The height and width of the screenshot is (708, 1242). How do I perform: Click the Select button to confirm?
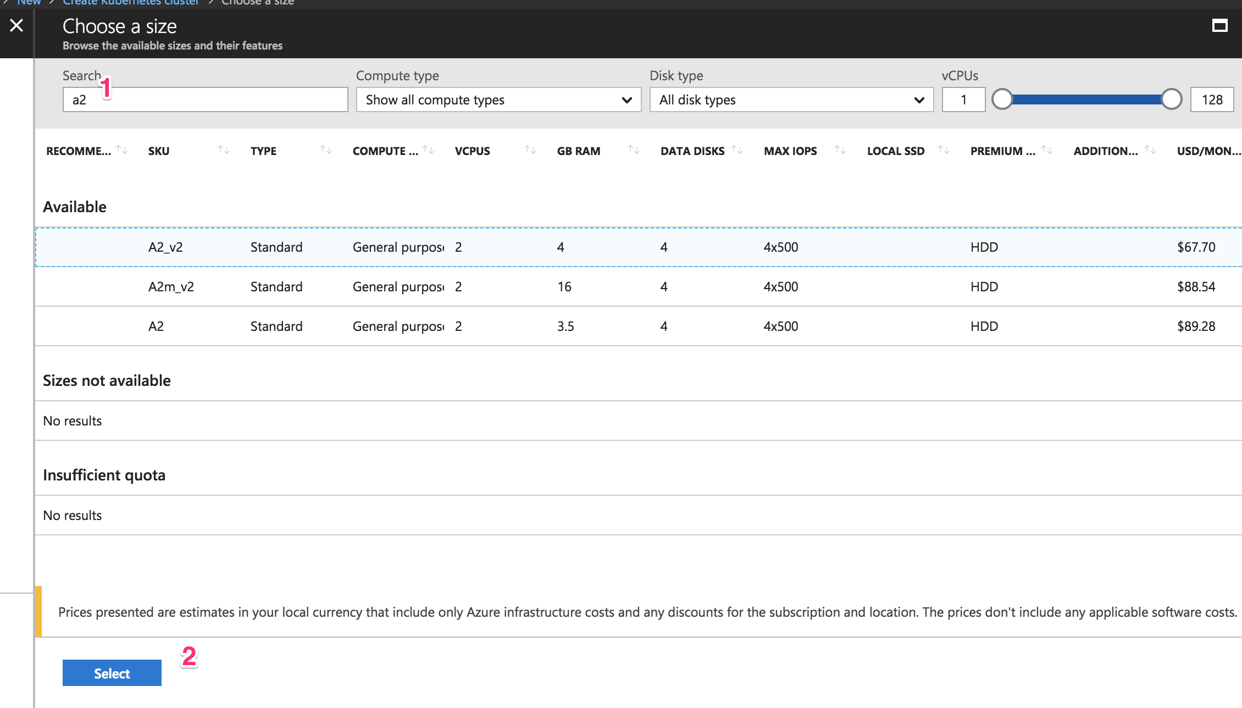111,673
